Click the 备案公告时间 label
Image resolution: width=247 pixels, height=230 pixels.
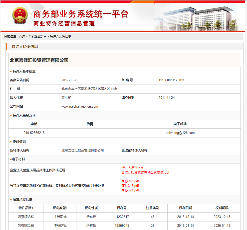coord(20,80)
